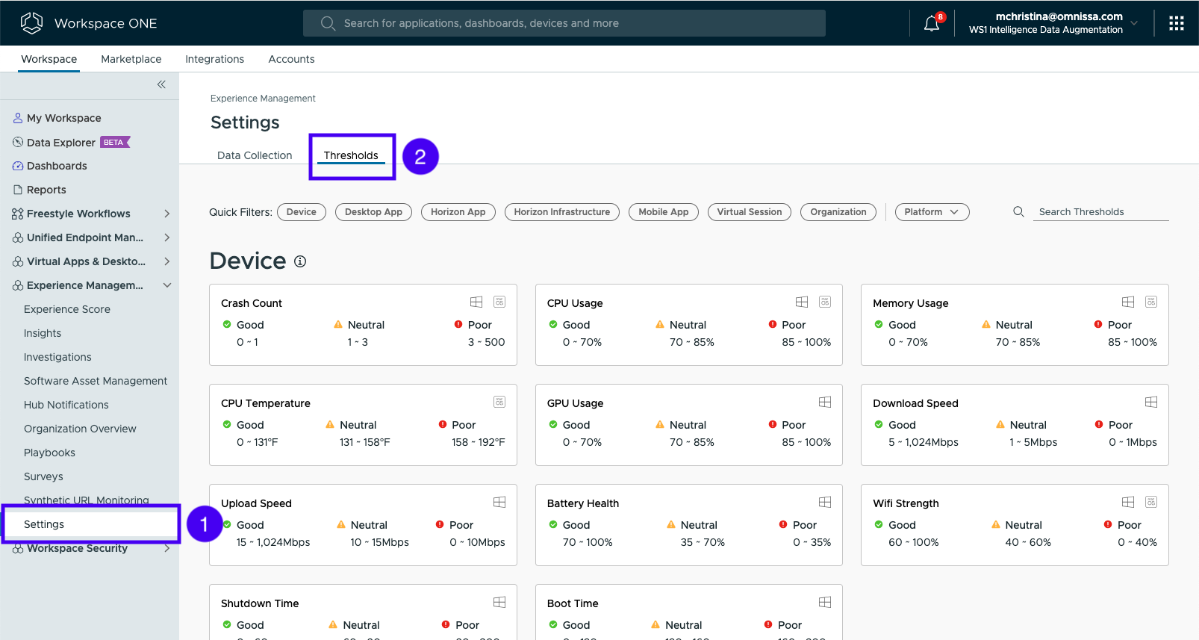Collapse the Experience Management sidebar section
This screenshot has height=640, width=1199.
tap(166, 285)
